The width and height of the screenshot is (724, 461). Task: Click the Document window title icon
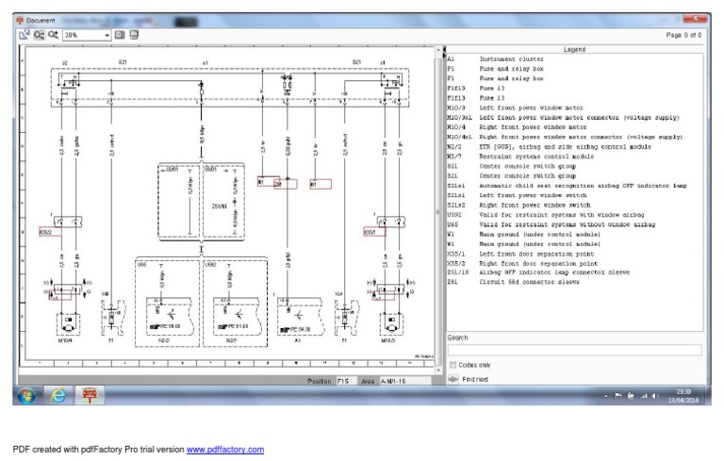click(x=20, y=21)
